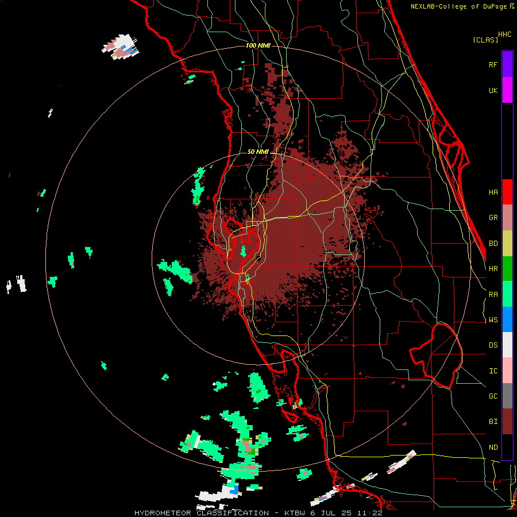This screenshot has height=517, width=517.
Task: Click the HA red legend swatch
Action: tap(507, 192)
